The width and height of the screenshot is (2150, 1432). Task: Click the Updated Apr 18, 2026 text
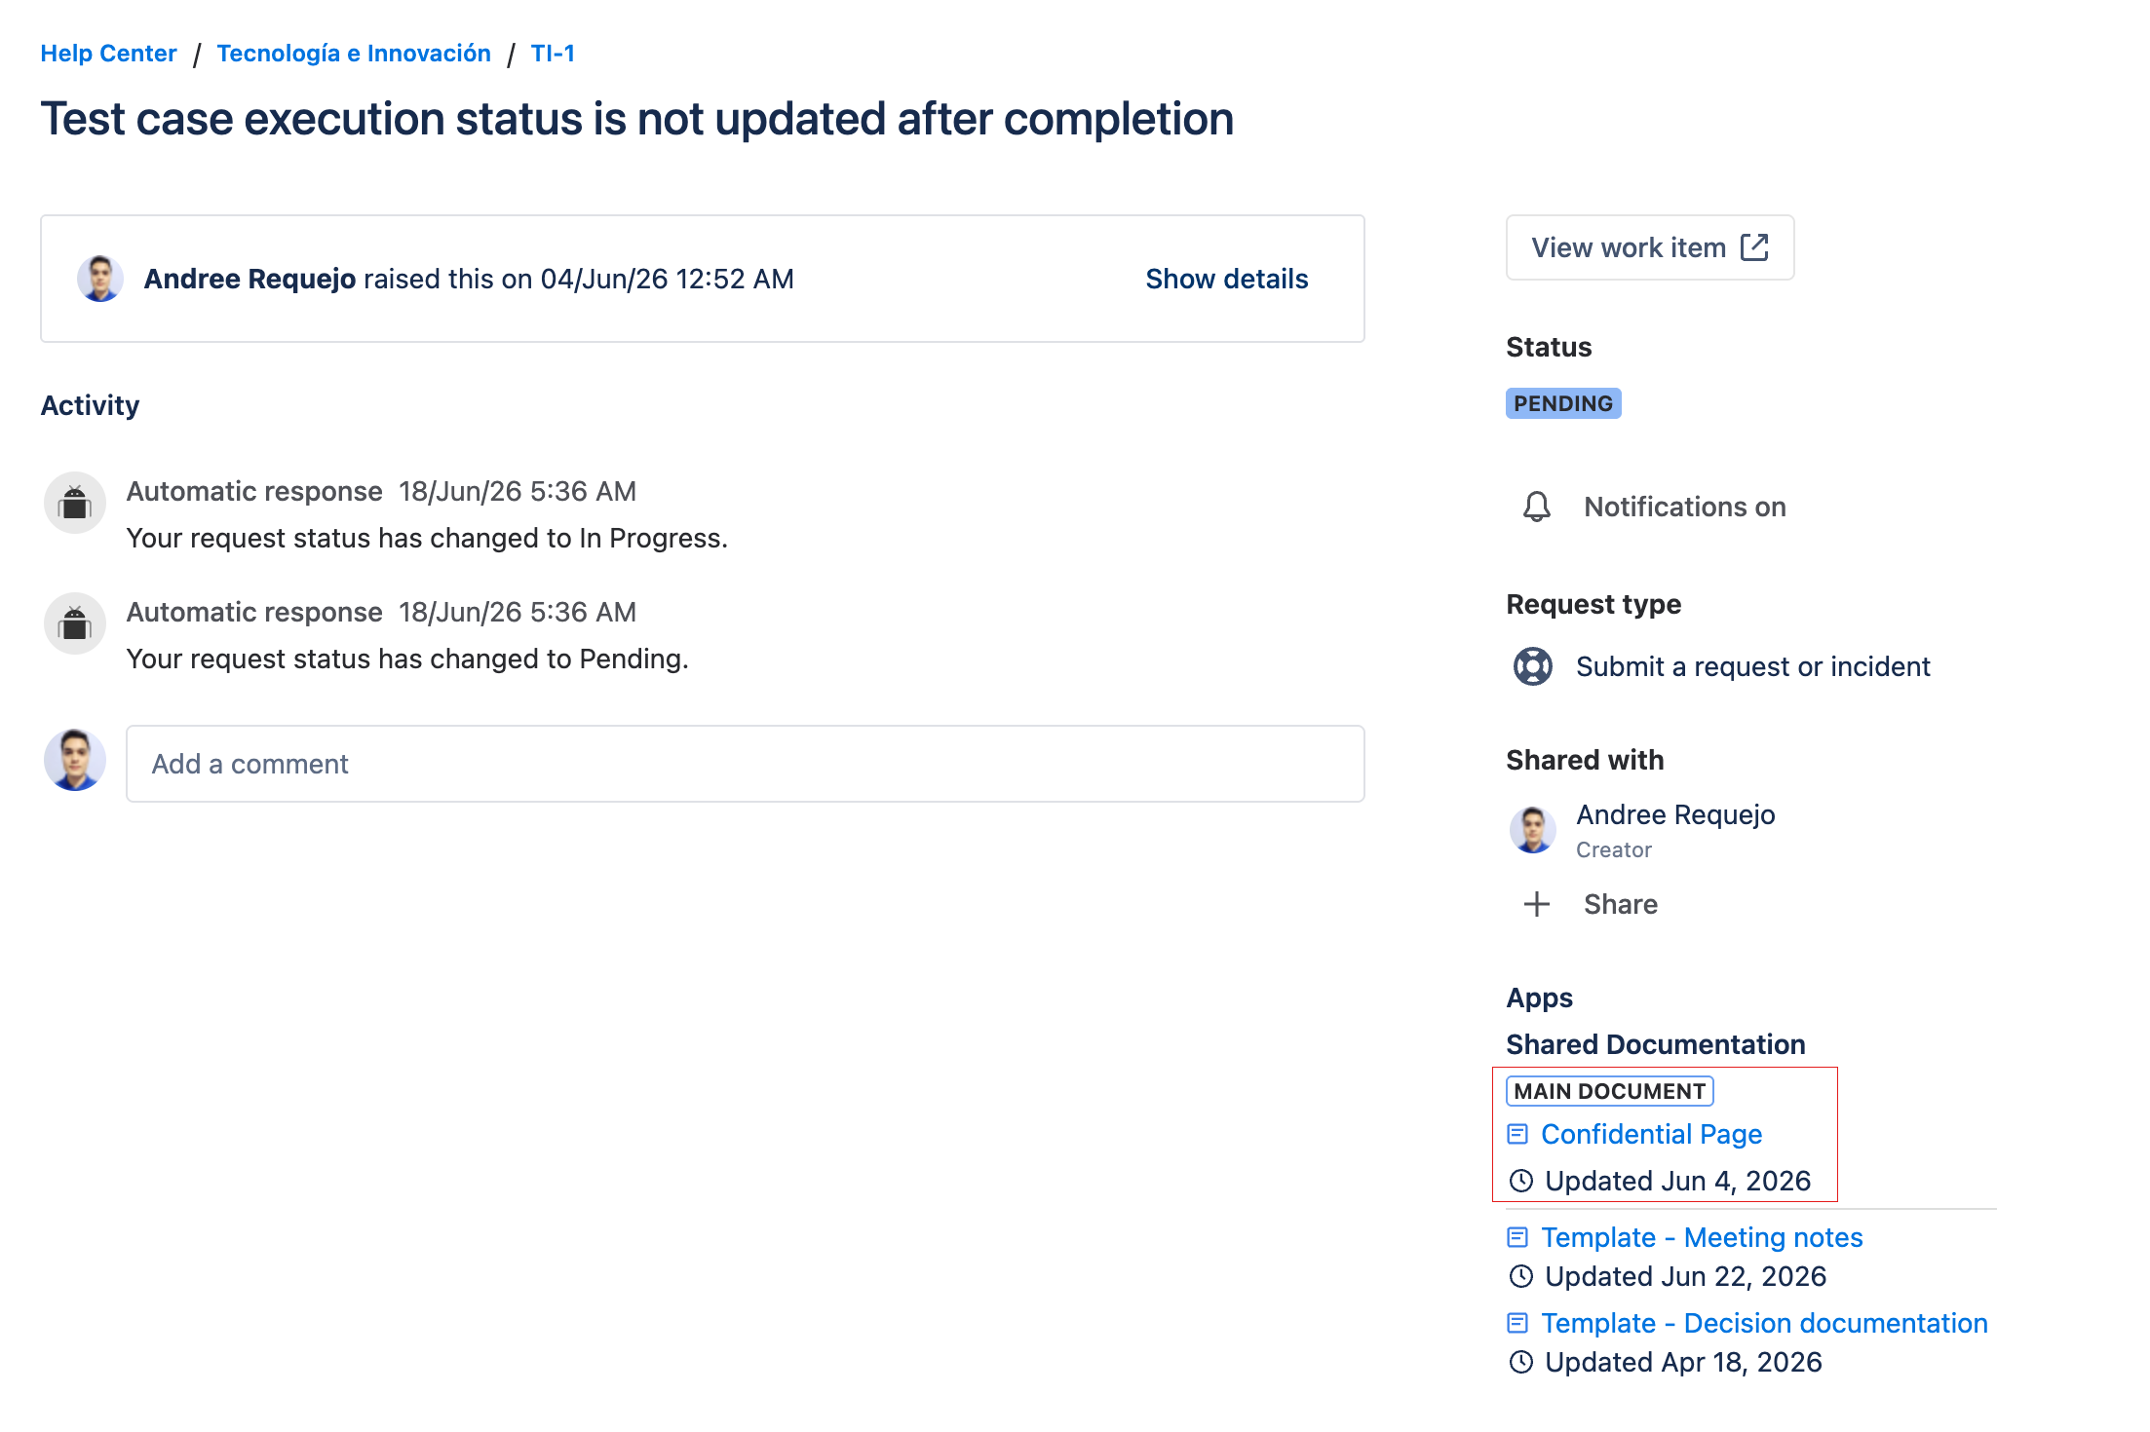click(1683, 1362)
